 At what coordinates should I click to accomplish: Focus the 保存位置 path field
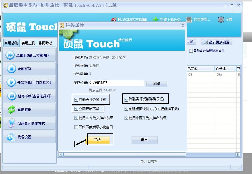click(117, 83)
